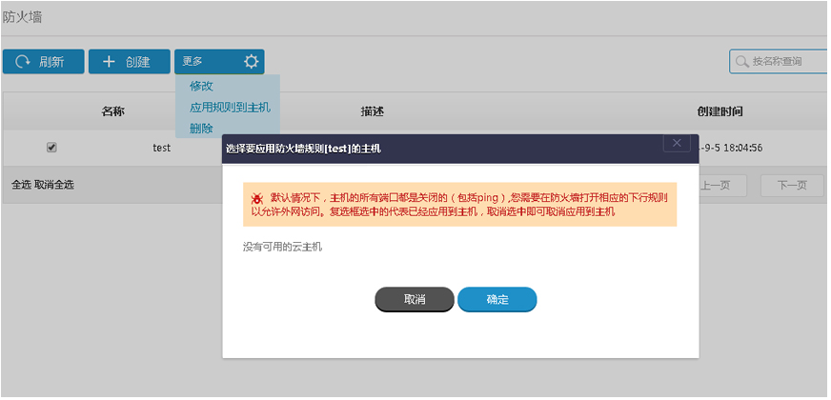831x400 pixels.
Task: Click 取消全选 to deselect all rows
Action: pos(54,184)
